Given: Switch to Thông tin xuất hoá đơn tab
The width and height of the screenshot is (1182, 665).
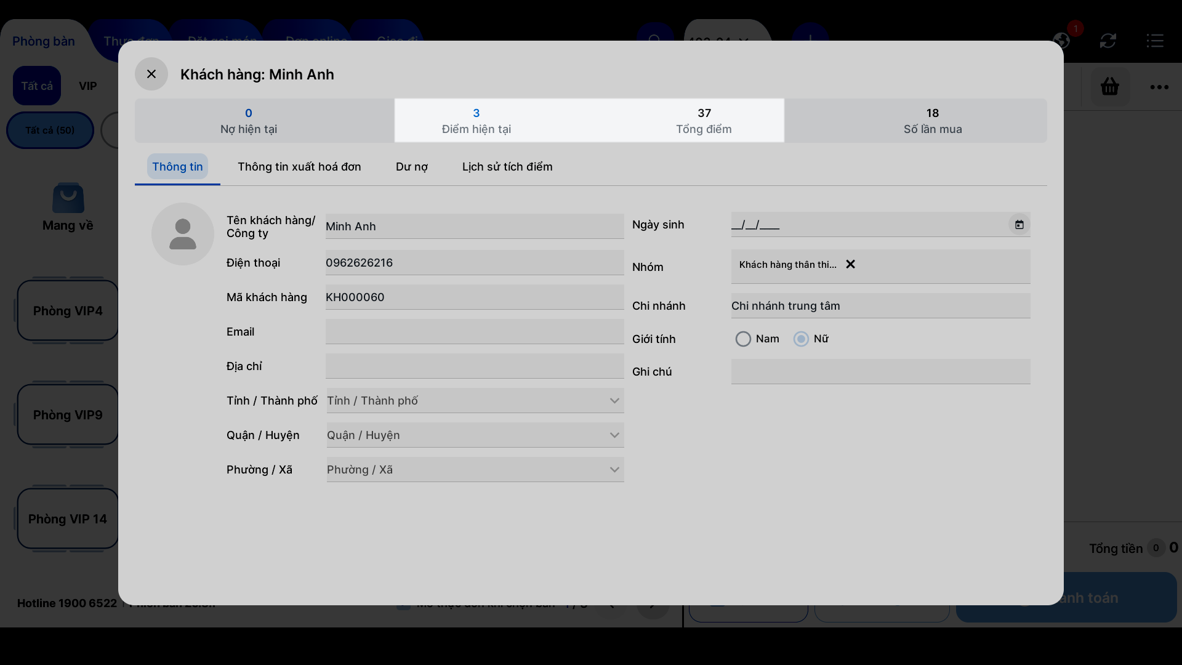Looking at the screenshot, I should point(299,167).
